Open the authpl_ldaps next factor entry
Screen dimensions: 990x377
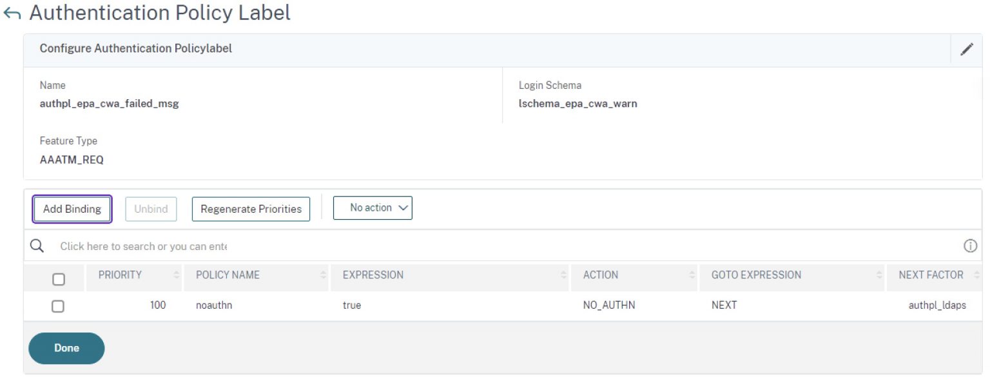click(x=936, y=305)
